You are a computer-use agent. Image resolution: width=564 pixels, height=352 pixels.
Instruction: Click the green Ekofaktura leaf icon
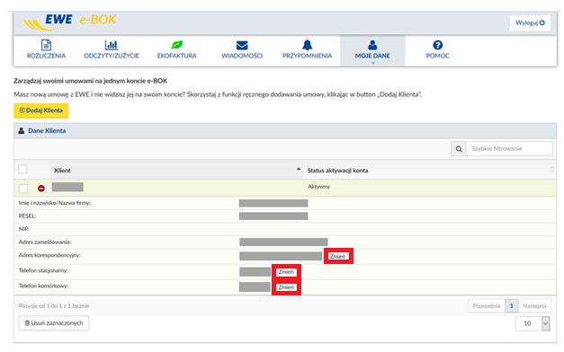[x=176, y=45]
